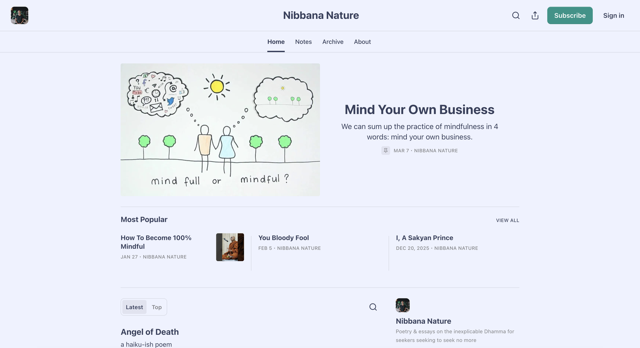Go to the Home tab
Image resolution: width=640 pixels, height=348 pixels.
pyautogui.click(x=276, y=42)
